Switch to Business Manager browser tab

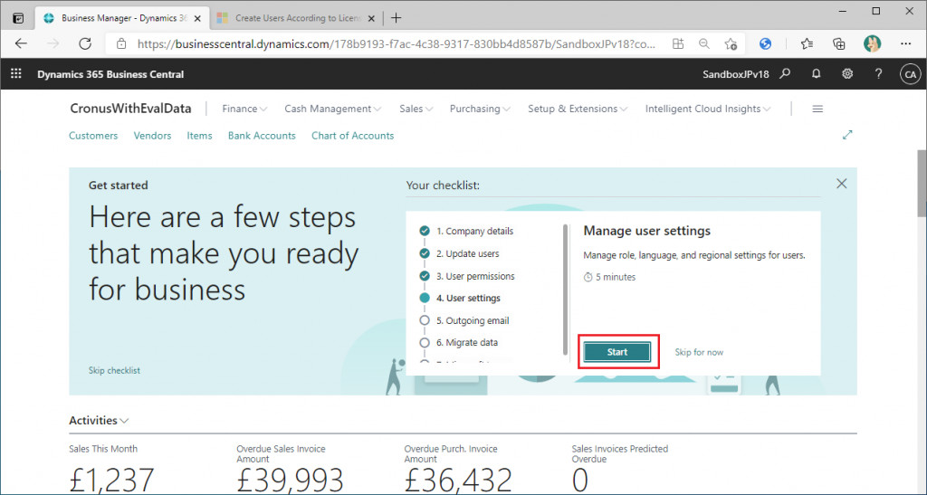tap(120, 18)
